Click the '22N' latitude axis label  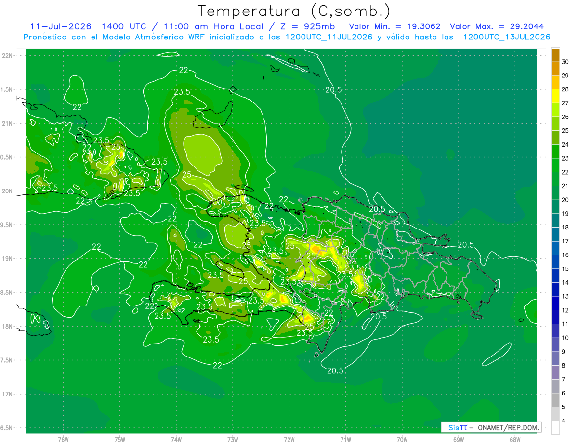(8, 56)
